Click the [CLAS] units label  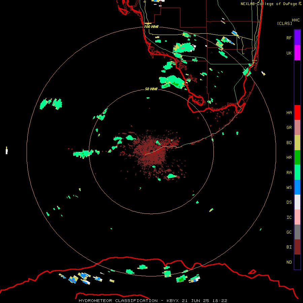click(284, 23)
